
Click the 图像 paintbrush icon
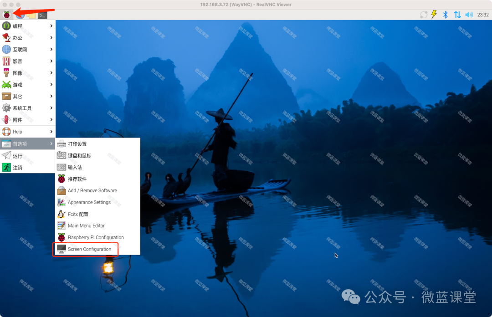click(6, 73)
